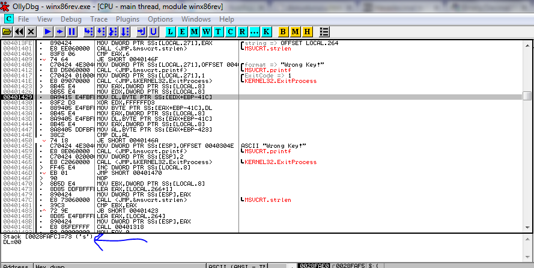Image resolution: width=534 pixels, height=268 pixels.
Task: Select the CALL 00401318 instruction
Action: point(120,227)
